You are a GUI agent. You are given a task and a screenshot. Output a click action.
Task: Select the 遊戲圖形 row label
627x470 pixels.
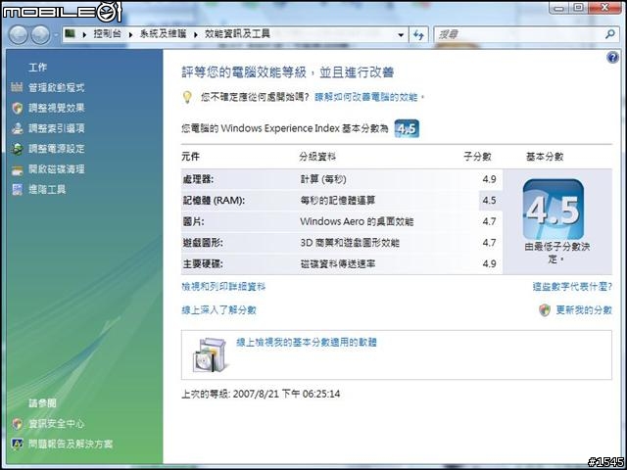click(203, 243)
